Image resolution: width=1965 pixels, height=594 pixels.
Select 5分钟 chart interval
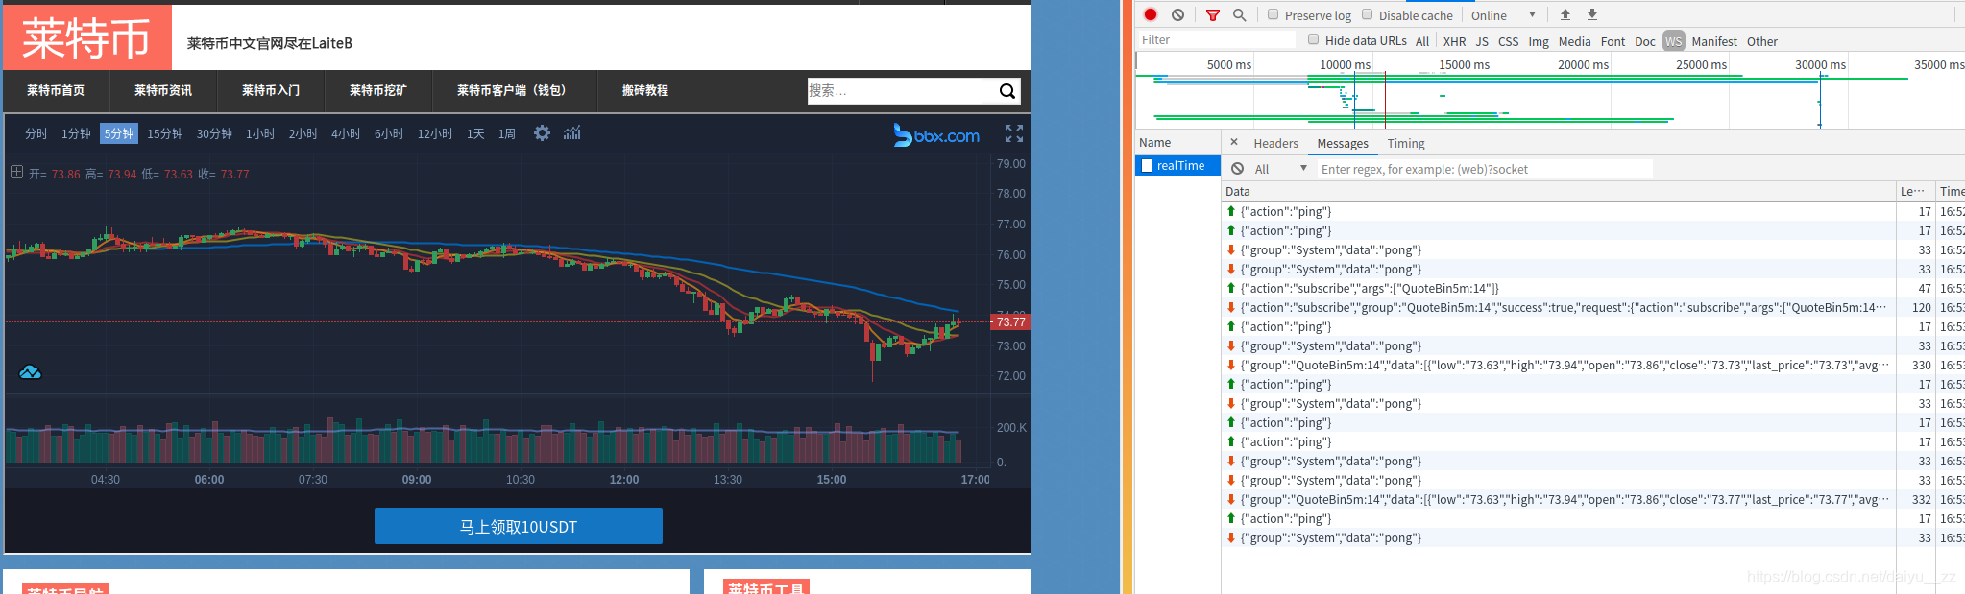pos(119,133)
